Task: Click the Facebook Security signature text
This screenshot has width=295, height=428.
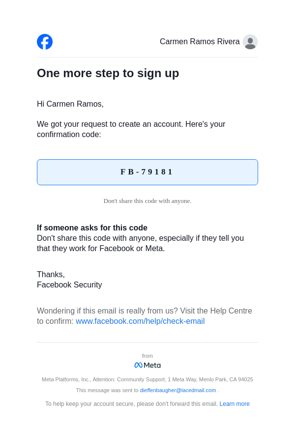Action: click(69, 285)
